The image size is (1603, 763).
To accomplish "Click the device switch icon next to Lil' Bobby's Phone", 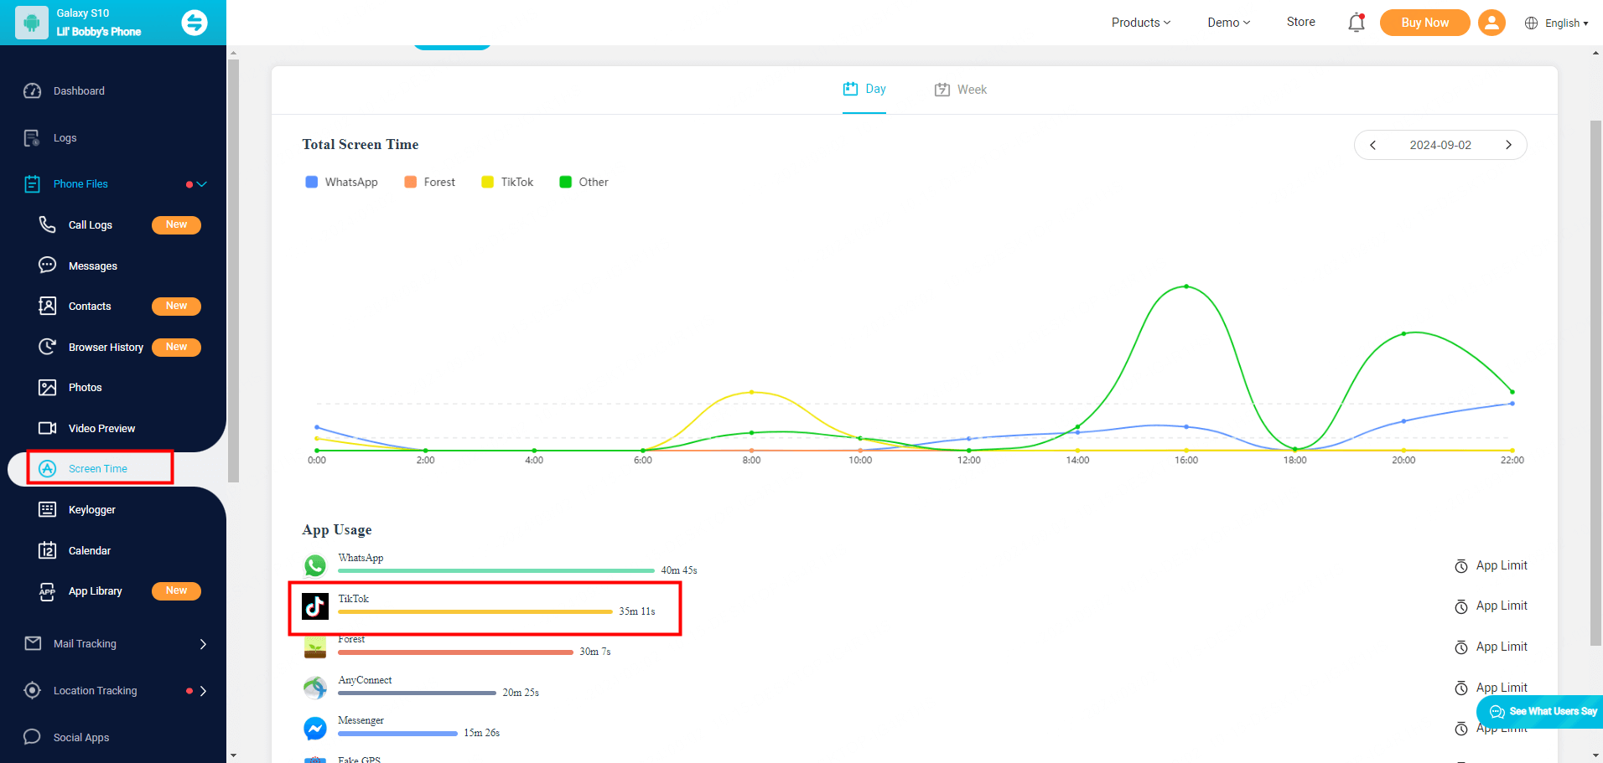I will click(195, 23).
